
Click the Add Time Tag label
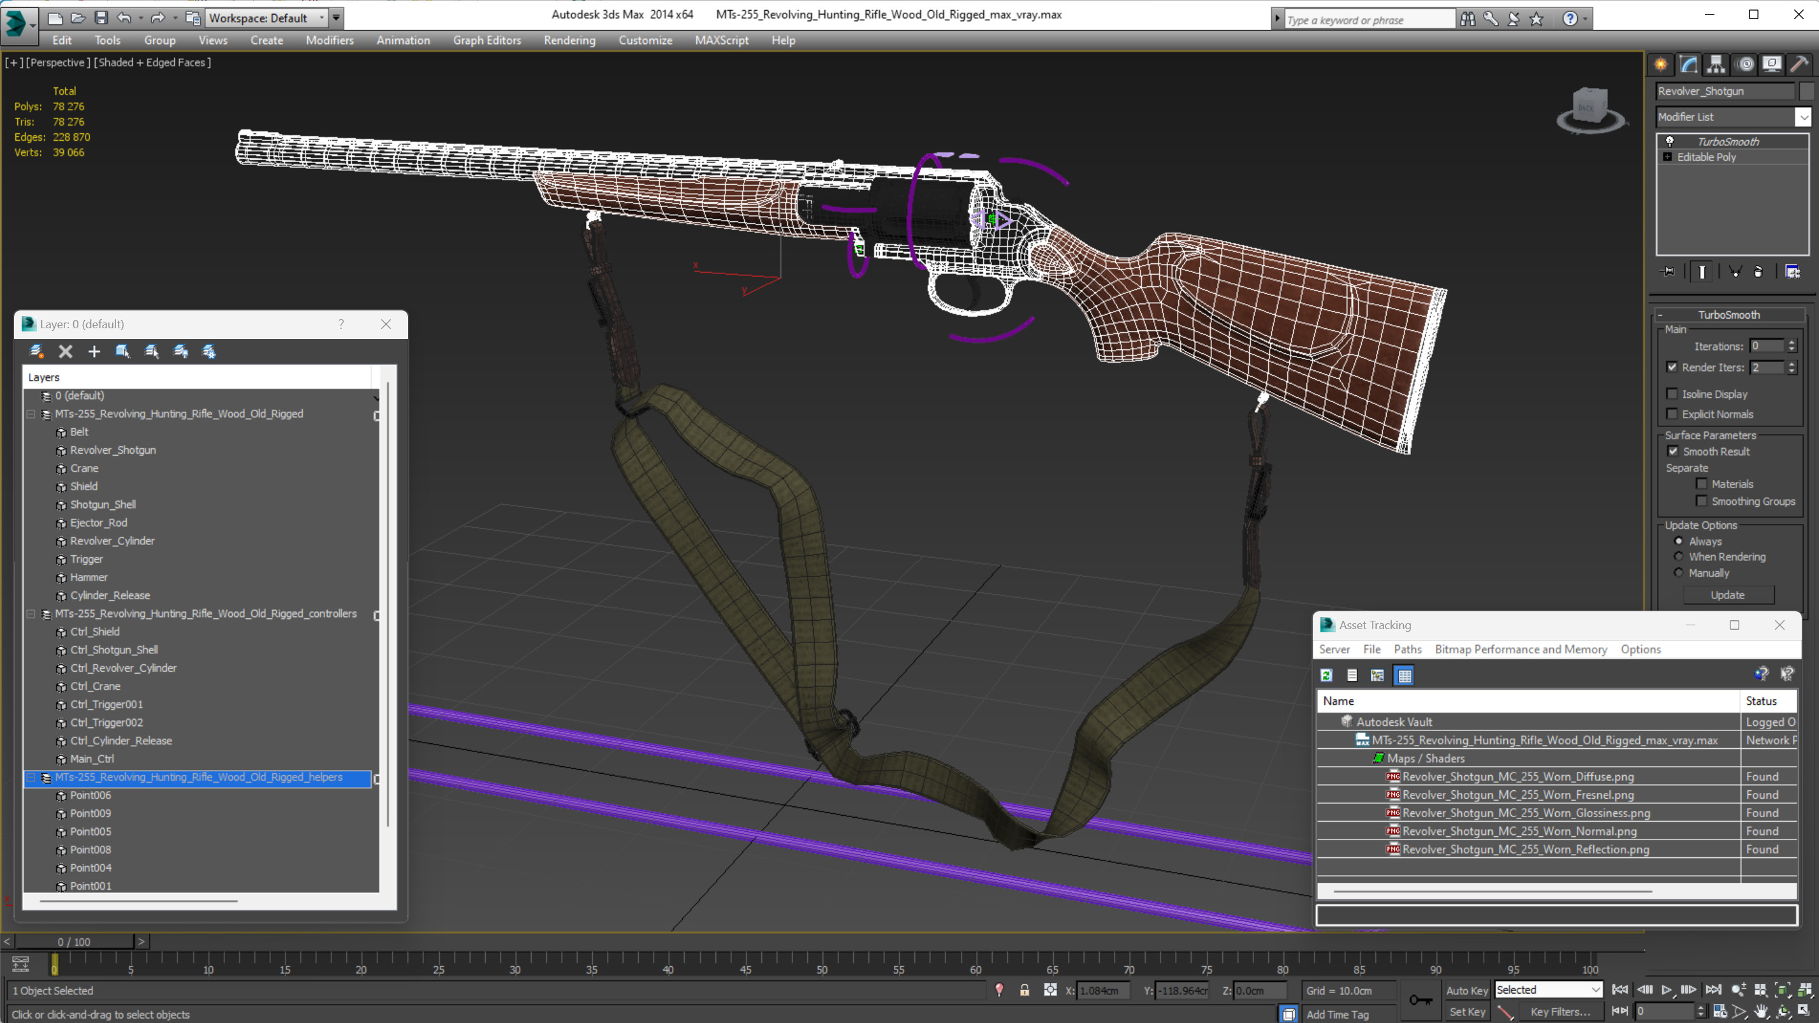(x=1337, y=1015)
